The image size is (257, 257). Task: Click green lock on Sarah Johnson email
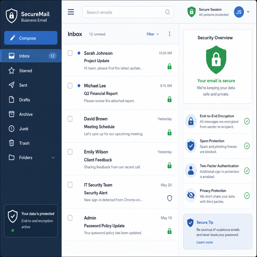pos(169,66)
